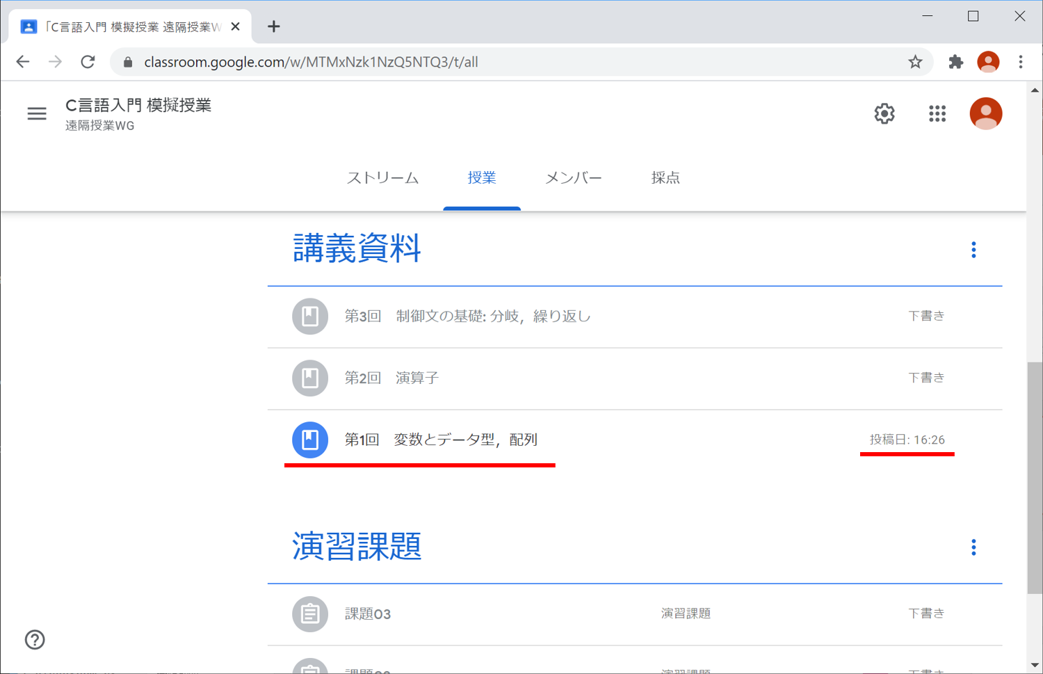Click the scrollbar down arrow
The width and height of the screenshot is (1043, 674).
[x=1035, y=666]
